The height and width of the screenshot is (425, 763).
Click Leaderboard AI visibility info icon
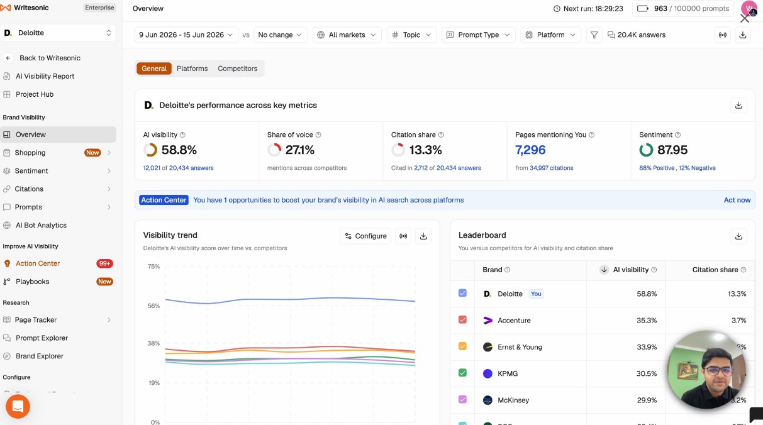654,270
